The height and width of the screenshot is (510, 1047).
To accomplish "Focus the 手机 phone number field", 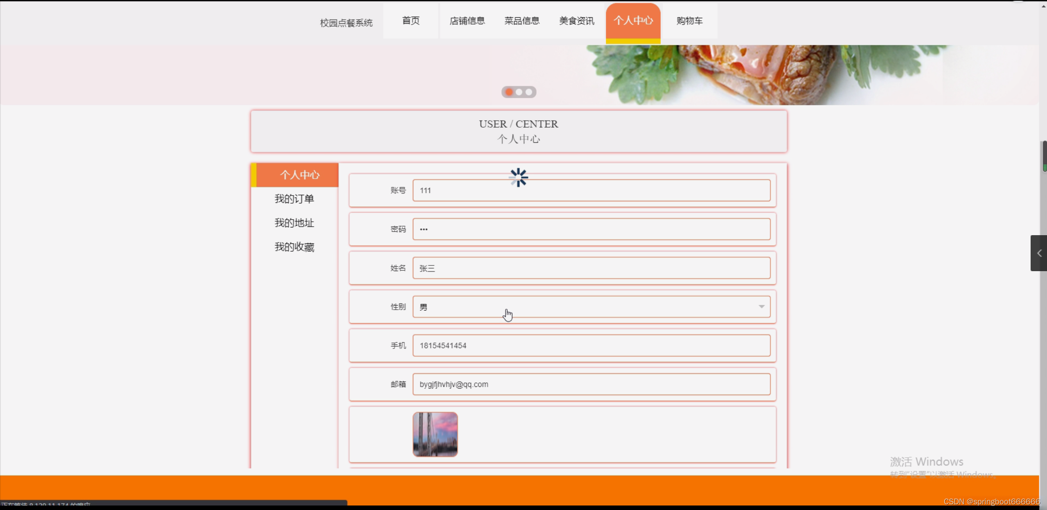I will click(591, 346).
